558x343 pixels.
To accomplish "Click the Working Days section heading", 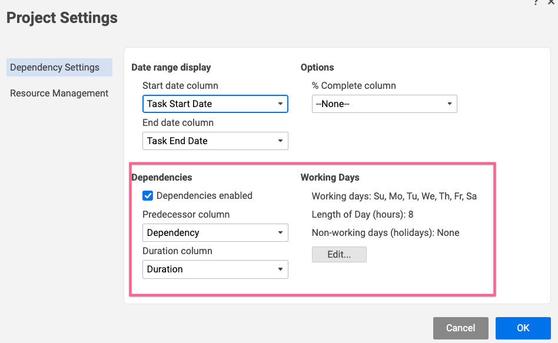I will [x=330, y=178].
